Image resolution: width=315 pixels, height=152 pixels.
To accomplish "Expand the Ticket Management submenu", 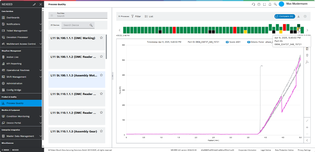I will pos(41,31).
